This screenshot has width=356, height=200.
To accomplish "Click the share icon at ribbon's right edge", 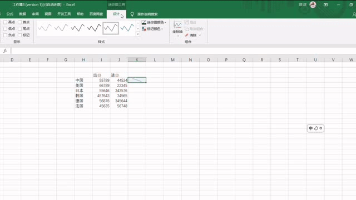I will tap(354, 14).
